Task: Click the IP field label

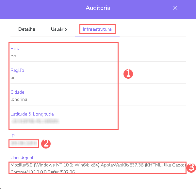Action: 12,136
